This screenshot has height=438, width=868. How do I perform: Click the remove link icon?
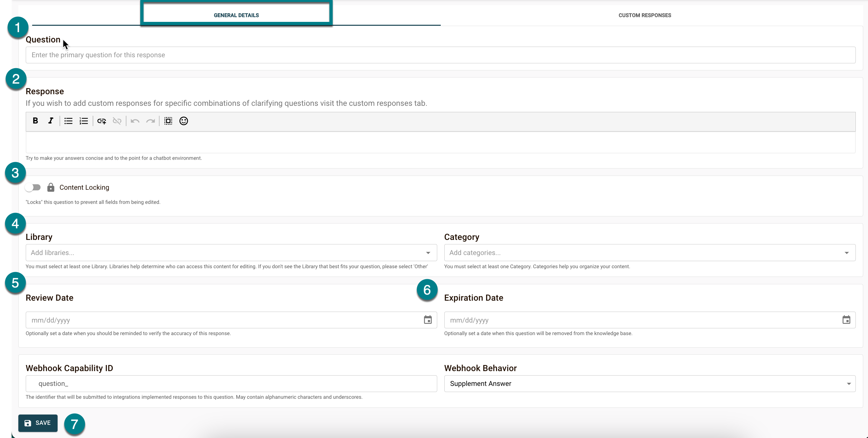click(x=117, y=121)
